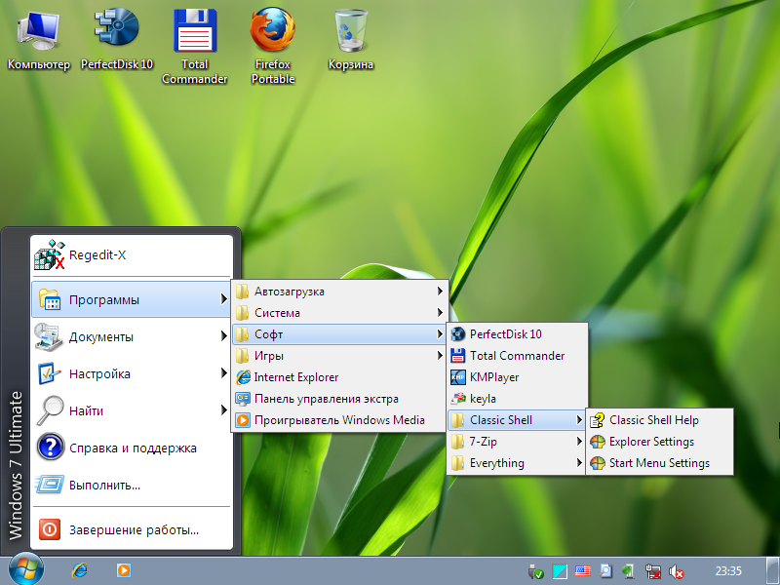
Task: Click the muted volume tray icon
Action: pos(676,571)
